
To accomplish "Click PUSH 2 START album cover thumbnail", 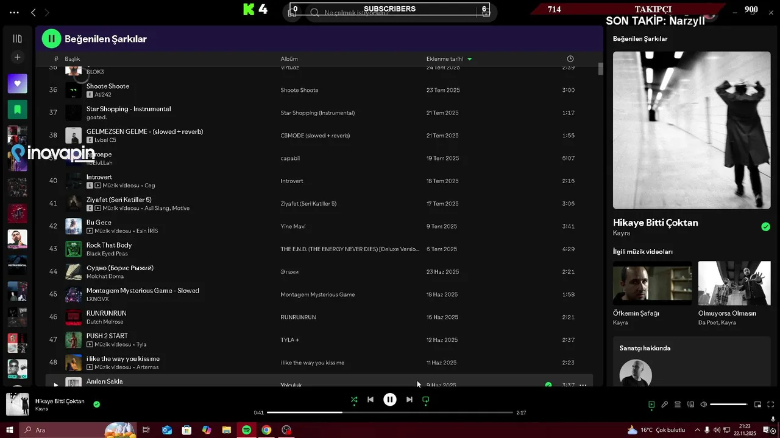I will [x=73, y=339].
